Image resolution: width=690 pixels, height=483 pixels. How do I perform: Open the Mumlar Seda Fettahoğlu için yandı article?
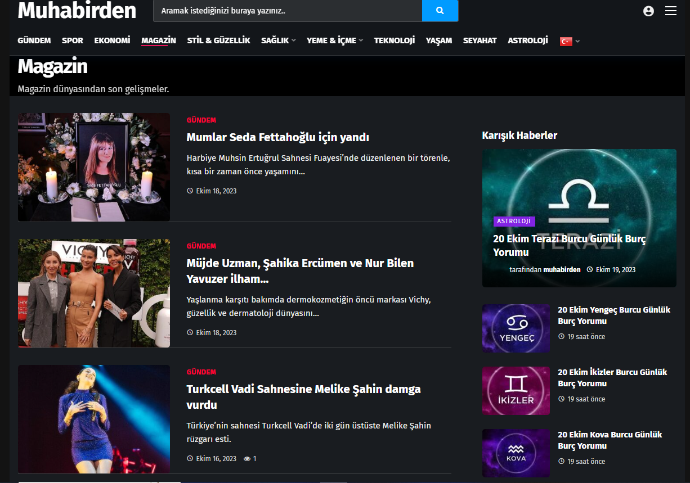pos(278,137)
